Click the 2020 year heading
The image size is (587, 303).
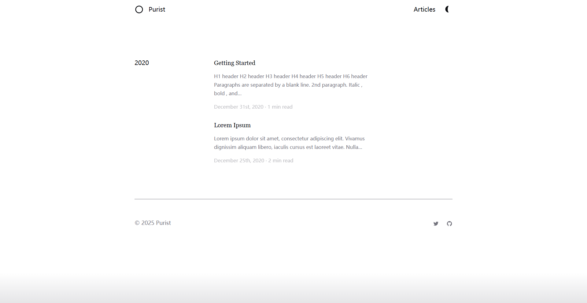[142, 63]
